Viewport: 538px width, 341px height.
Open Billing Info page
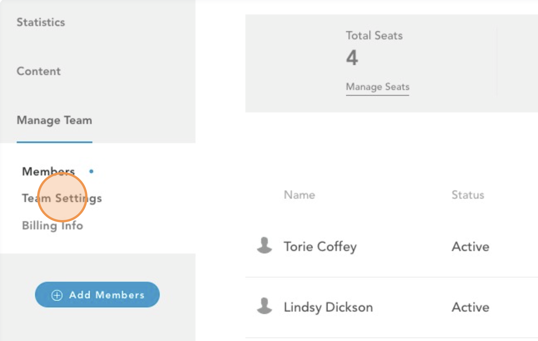[x=52, y=225]
